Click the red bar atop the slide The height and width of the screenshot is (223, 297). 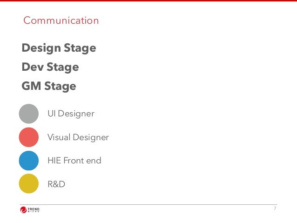148,1
